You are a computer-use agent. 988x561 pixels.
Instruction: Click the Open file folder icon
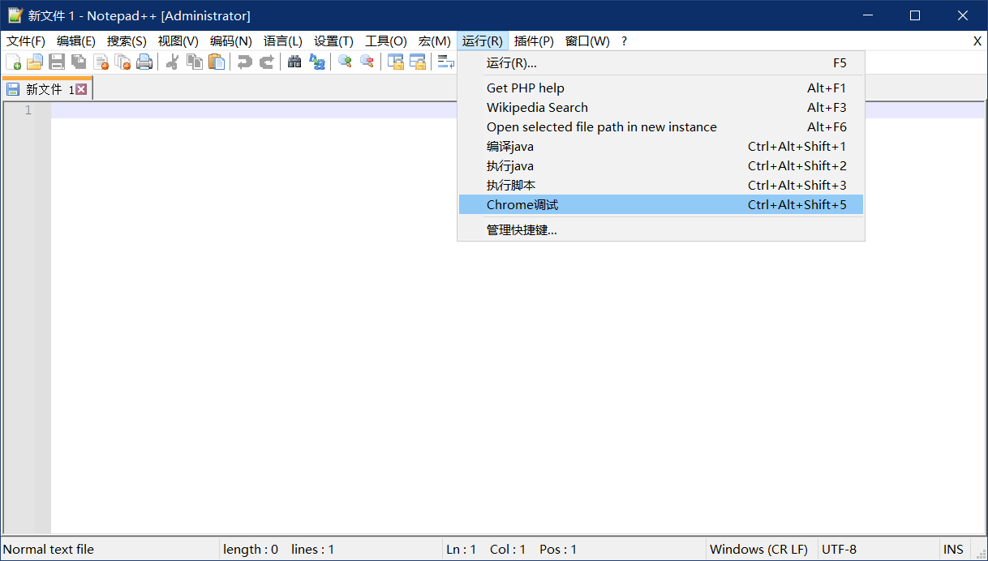35,62
